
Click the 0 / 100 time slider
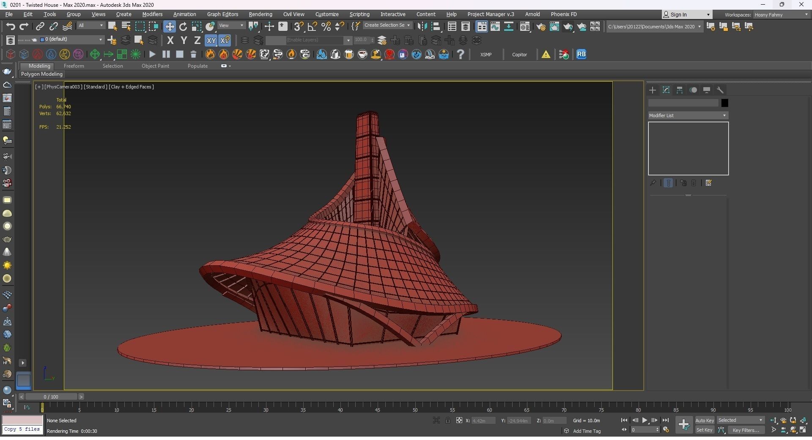pos(51,397)
